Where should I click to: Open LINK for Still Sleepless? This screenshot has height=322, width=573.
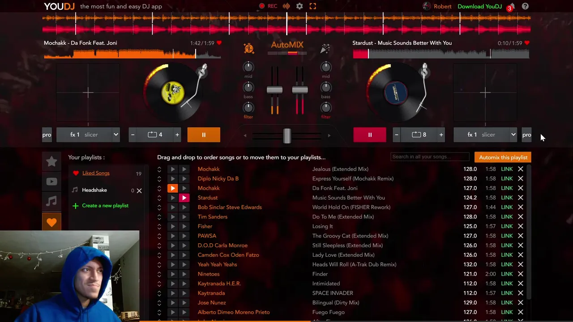pyautogui.click(x=507, y=246)
